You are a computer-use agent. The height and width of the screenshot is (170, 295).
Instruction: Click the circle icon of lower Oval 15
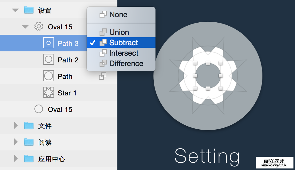point(38,109)
